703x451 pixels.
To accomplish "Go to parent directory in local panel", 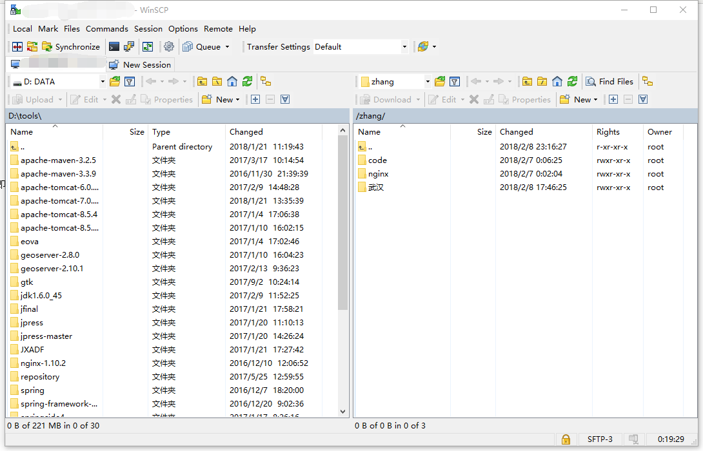I will click(203, 82).
